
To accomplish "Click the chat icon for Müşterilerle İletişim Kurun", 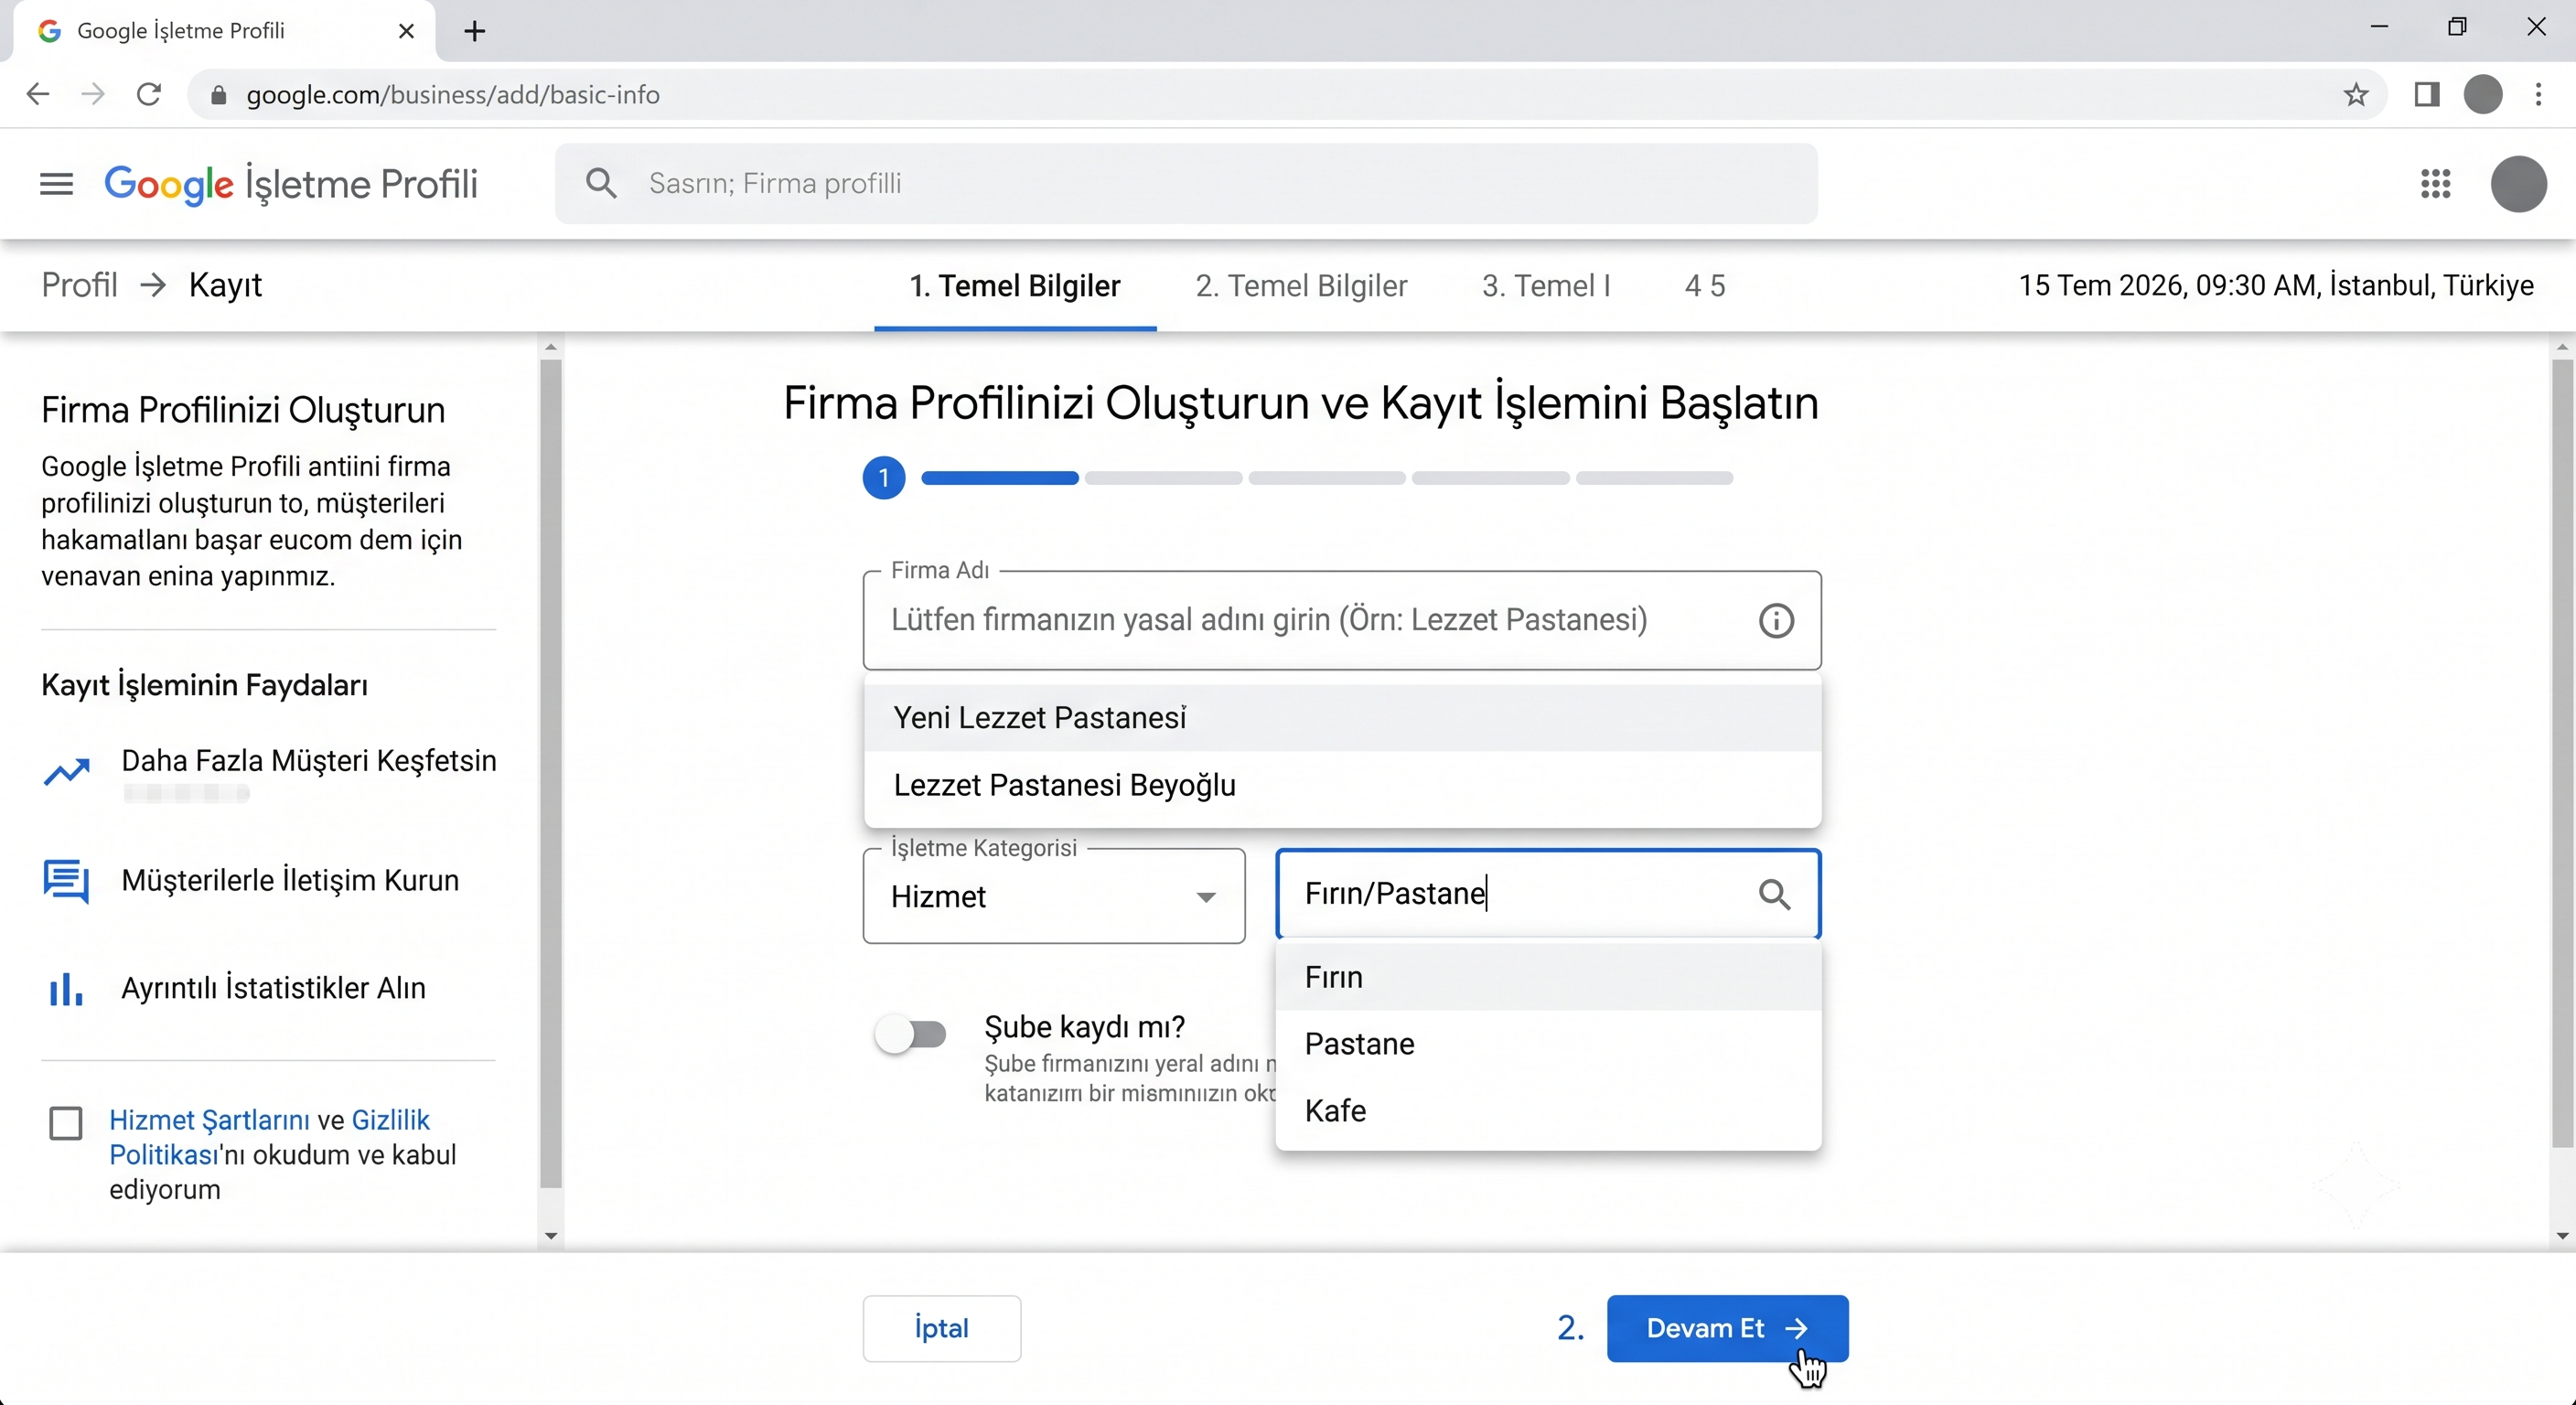I will pos(66,881).
